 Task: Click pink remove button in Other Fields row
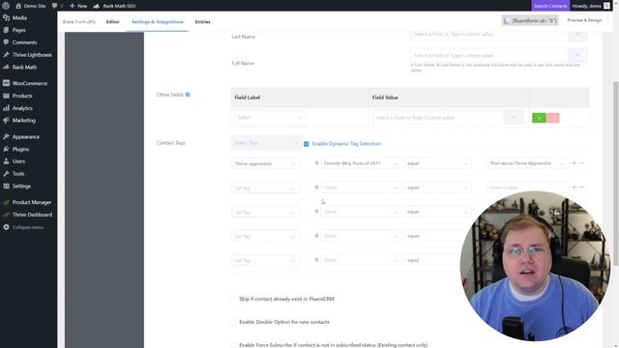click(552, 118)
